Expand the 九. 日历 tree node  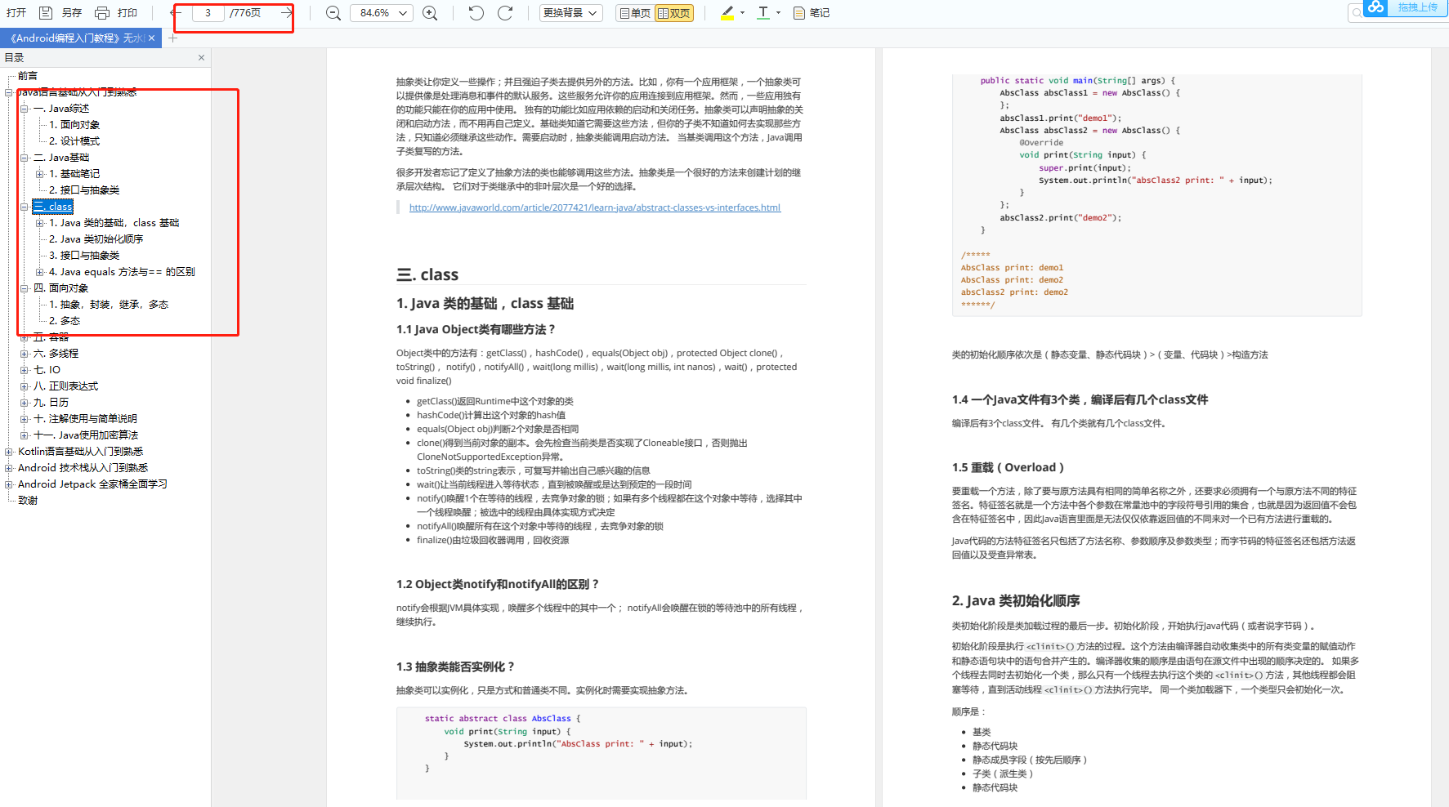(x=25, y=403)
